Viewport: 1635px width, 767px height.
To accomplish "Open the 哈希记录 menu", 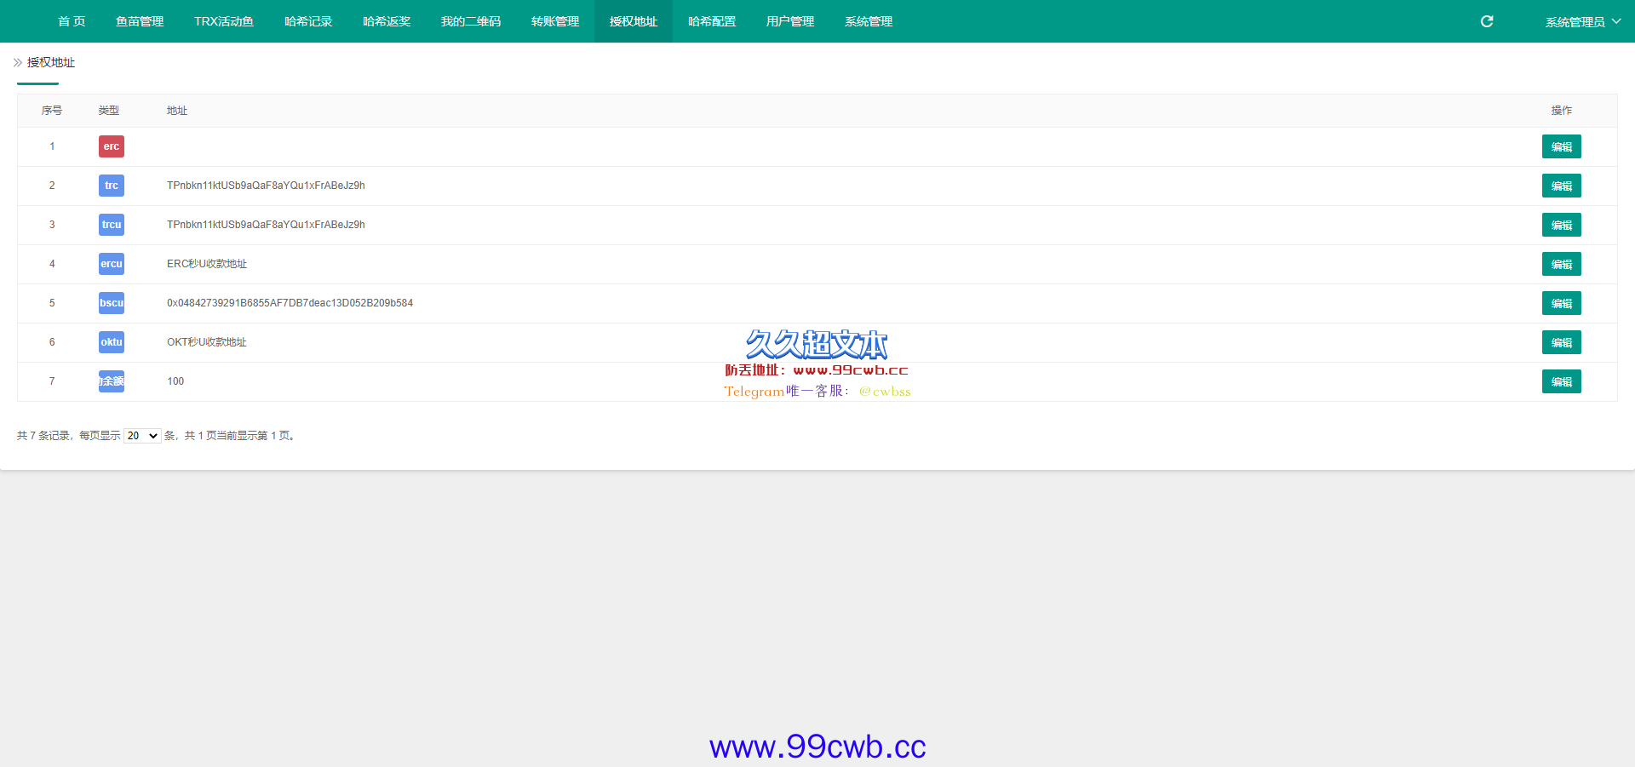I will click(308, 21).
